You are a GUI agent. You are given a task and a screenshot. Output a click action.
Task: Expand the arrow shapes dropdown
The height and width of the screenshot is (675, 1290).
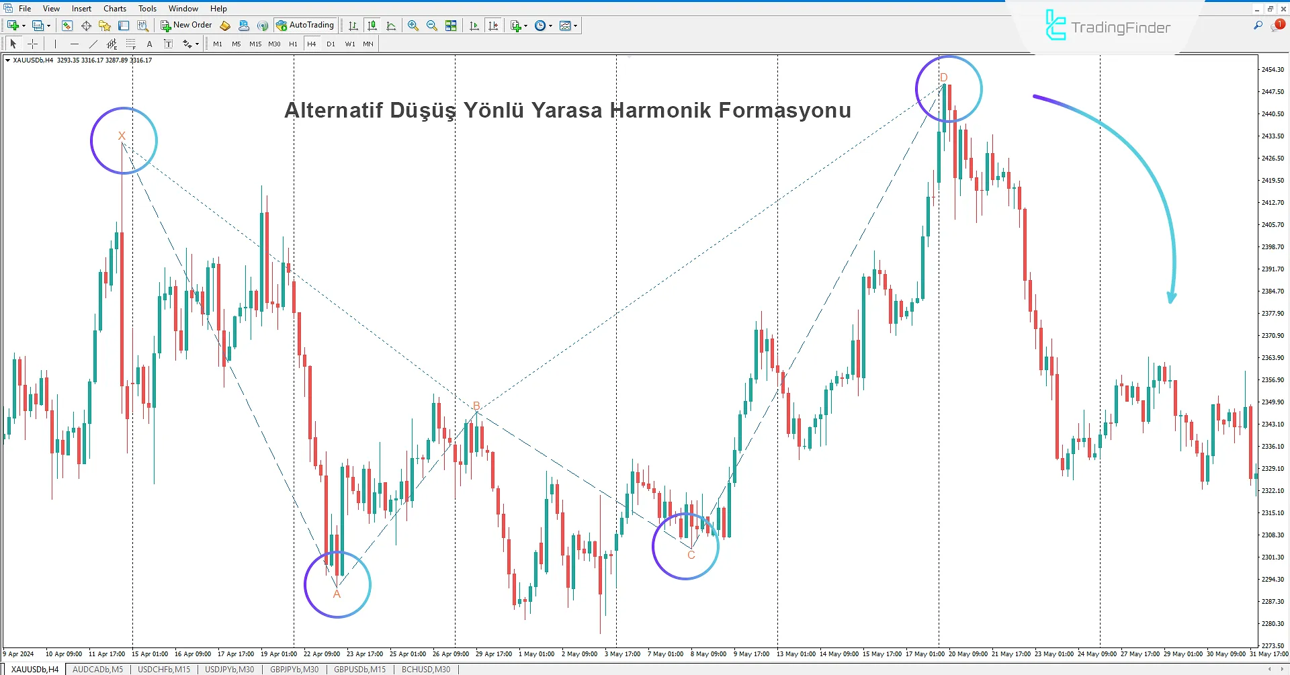pyautogui.click(x=196, y=44)
